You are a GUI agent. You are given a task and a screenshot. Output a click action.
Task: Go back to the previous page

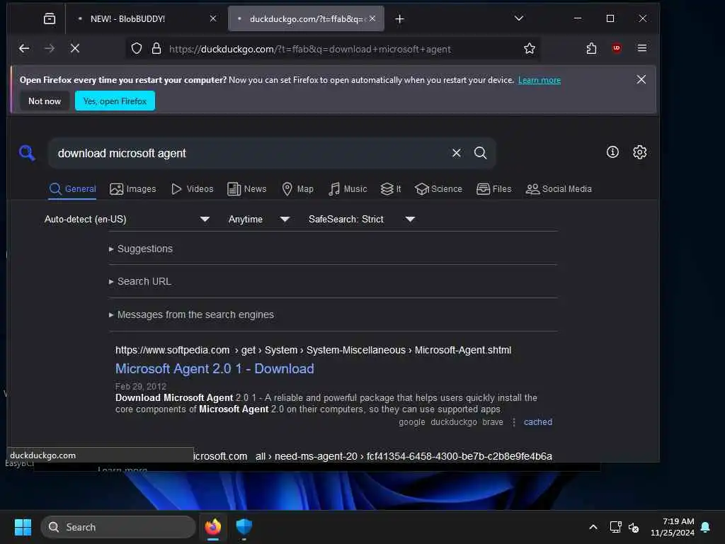tap(24, 48)
